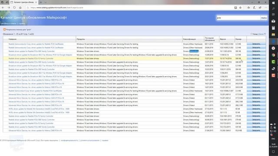This screenshot has height=156, width=278.
Task: Select the Каталог Центра обновления browser tab
Action: (23, 2)
